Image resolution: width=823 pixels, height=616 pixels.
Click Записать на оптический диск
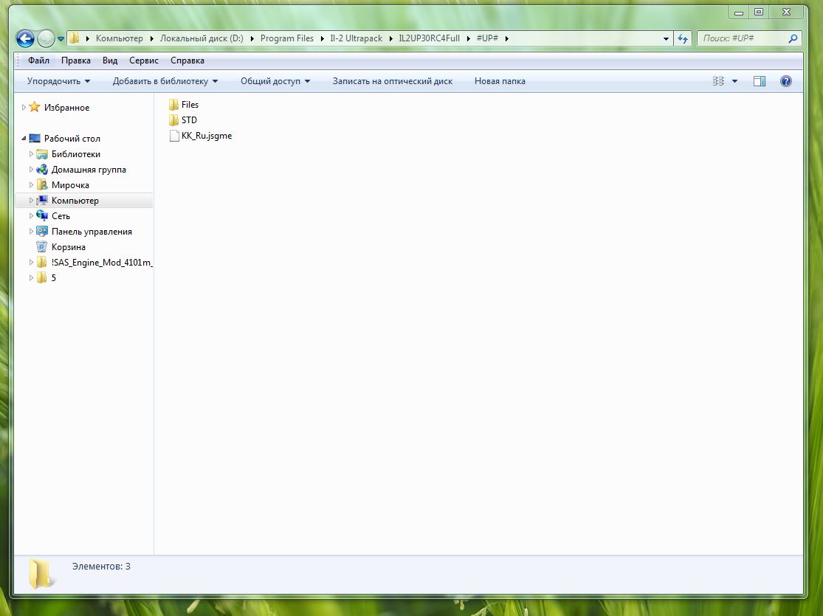pyautogui.click(x=393, y=81)
